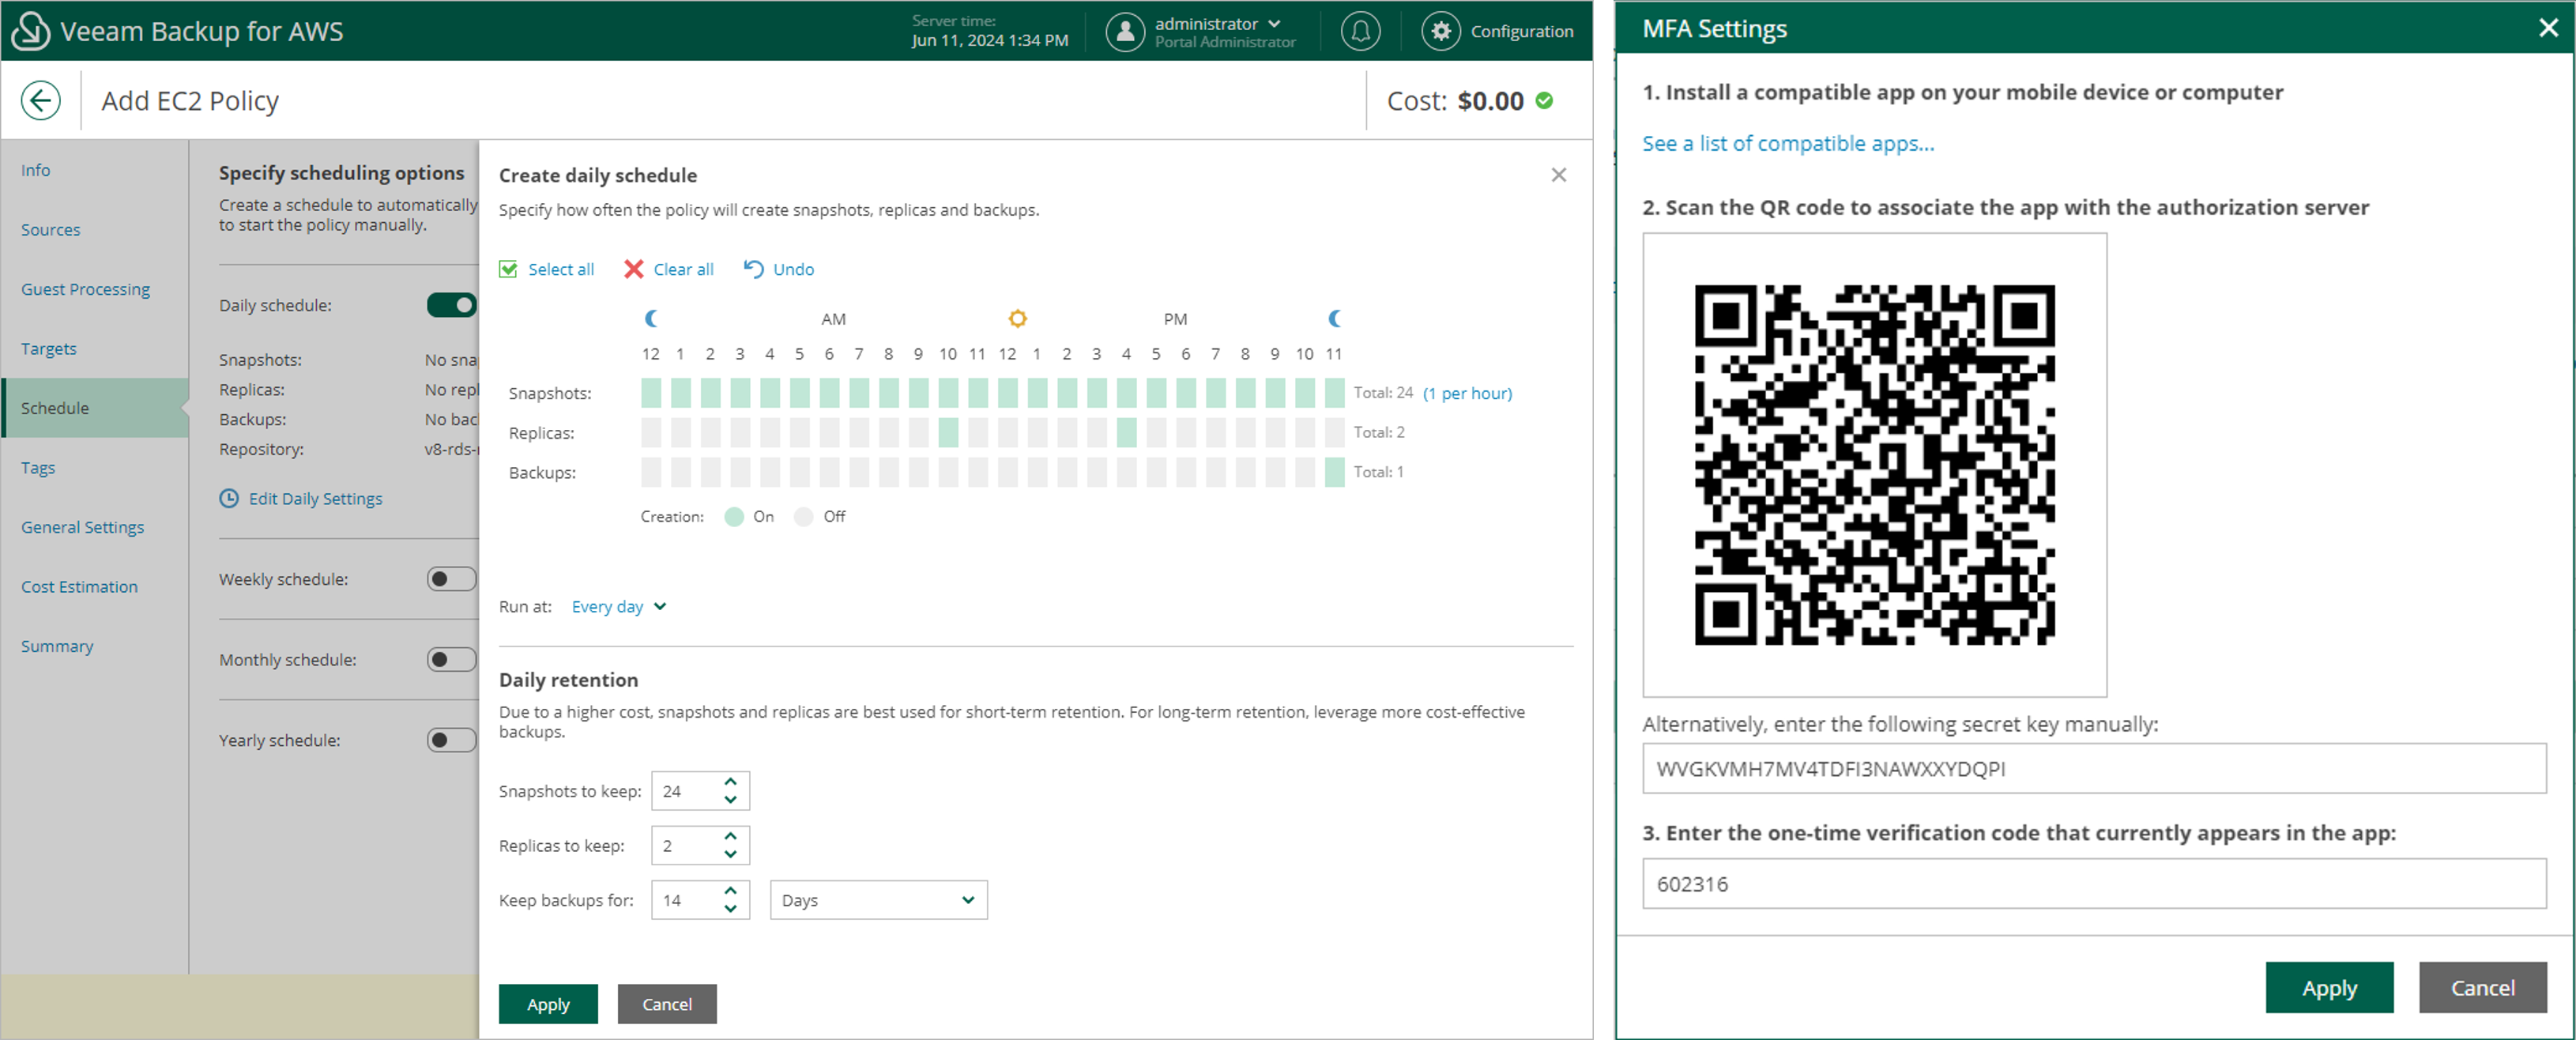
Task: Increase Replicas to keep value
Action: click(x=731, y=836)
